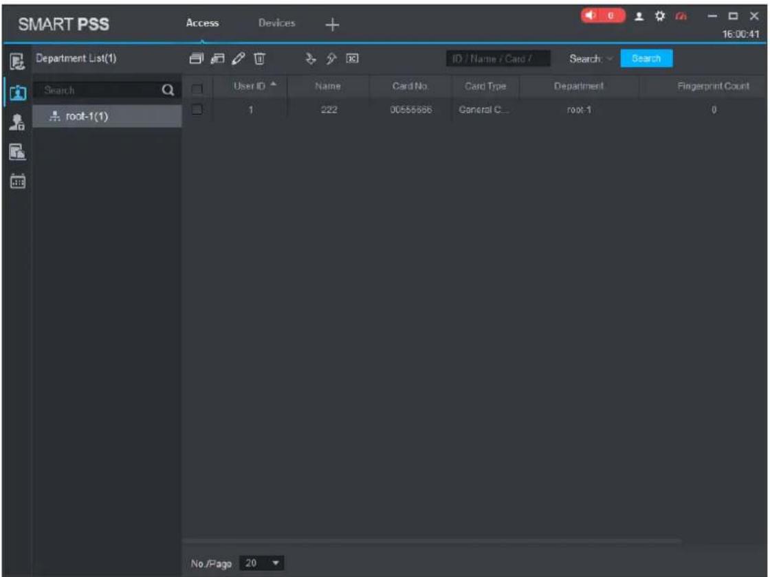
Task: Select the root-1(1) department node
Action: click(107, 116)
